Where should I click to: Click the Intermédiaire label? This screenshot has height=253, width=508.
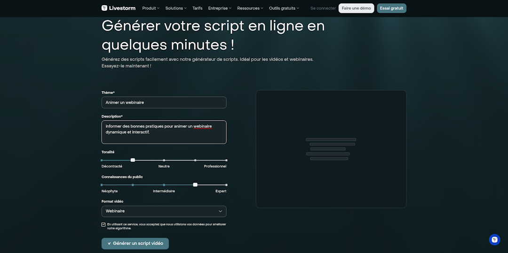tap(164, 192)
